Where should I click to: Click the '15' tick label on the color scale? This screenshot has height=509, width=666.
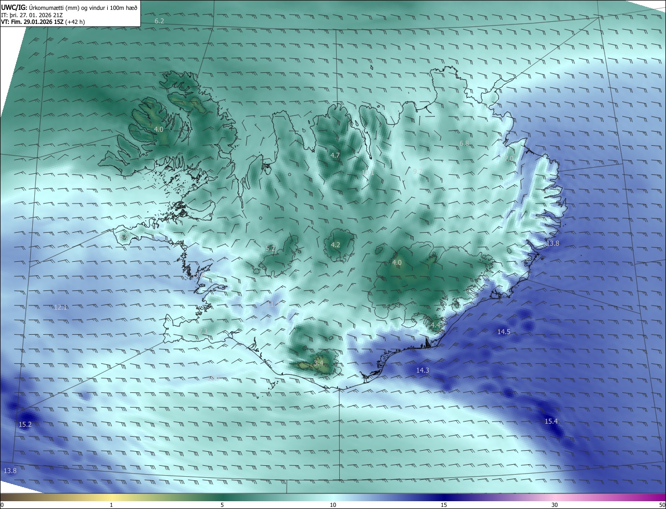444,505
